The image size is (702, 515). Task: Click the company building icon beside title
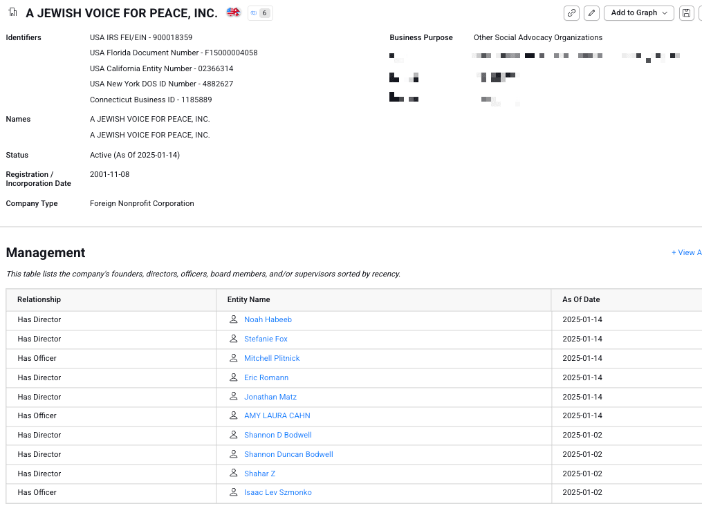12,12
